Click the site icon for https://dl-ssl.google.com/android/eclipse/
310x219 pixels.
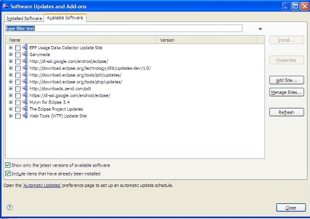(x=25, y=95)
